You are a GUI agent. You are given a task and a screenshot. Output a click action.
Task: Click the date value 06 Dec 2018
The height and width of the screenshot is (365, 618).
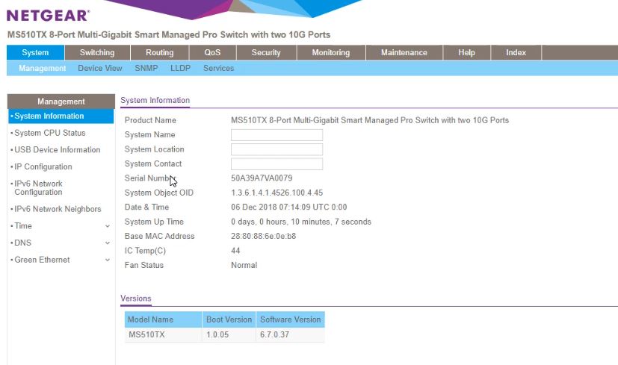(255, 207)
